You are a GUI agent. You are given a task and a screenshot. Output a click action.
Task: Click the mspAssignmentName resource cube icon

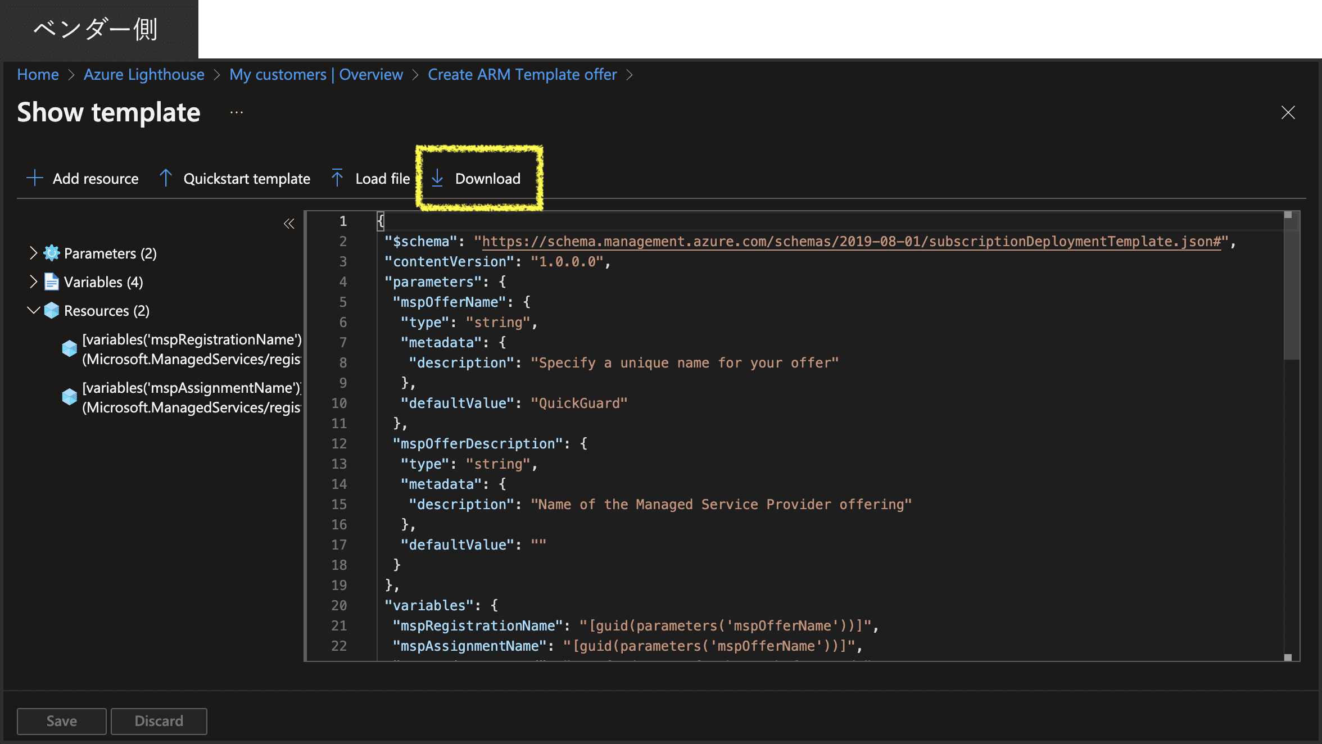click(70, 397)
